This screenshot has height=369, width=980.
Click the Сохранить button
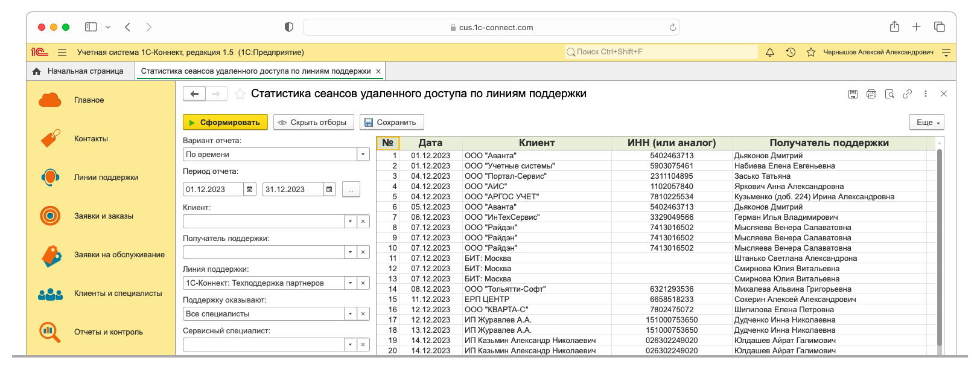(x=392, y=123)
